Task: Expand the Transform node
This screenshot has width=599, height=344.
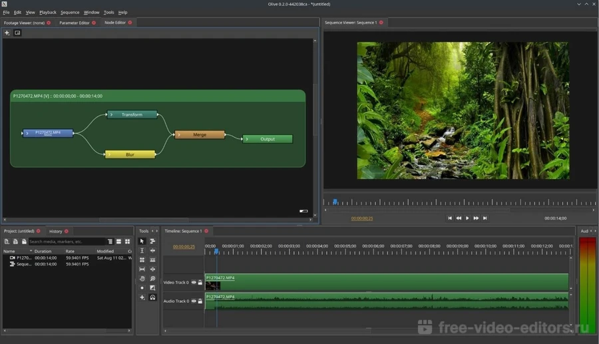Action: (x=112, y=114)
